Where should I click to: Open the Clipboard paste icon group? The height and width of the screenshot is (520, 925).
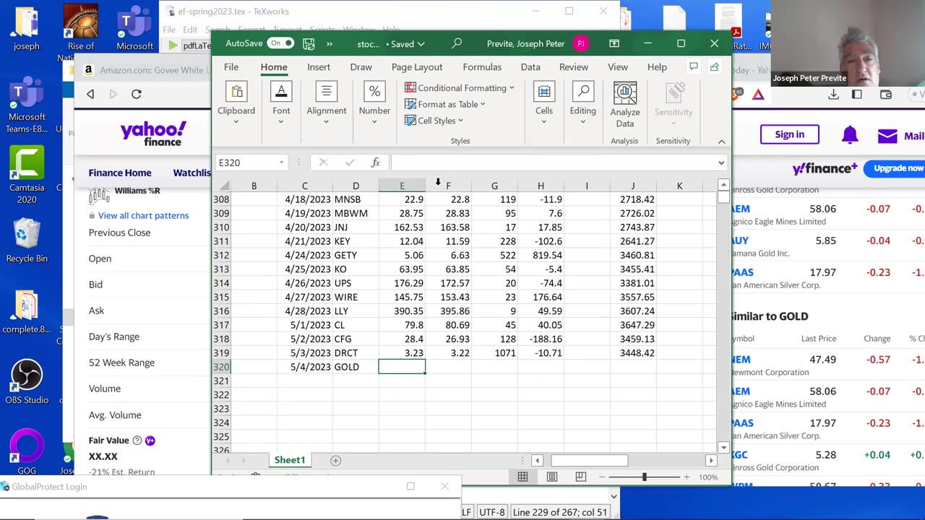pos(236,92)
